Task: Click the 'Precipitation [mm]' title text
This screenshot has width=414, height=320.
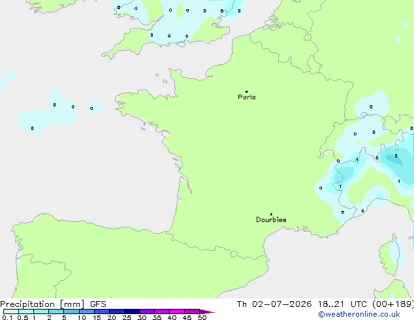Action: [42, 304]
